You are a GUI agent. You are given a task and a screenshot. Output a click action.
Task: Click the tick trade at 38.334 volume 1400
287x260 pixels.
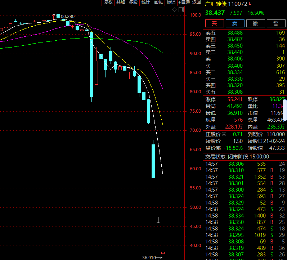(245, 216)
